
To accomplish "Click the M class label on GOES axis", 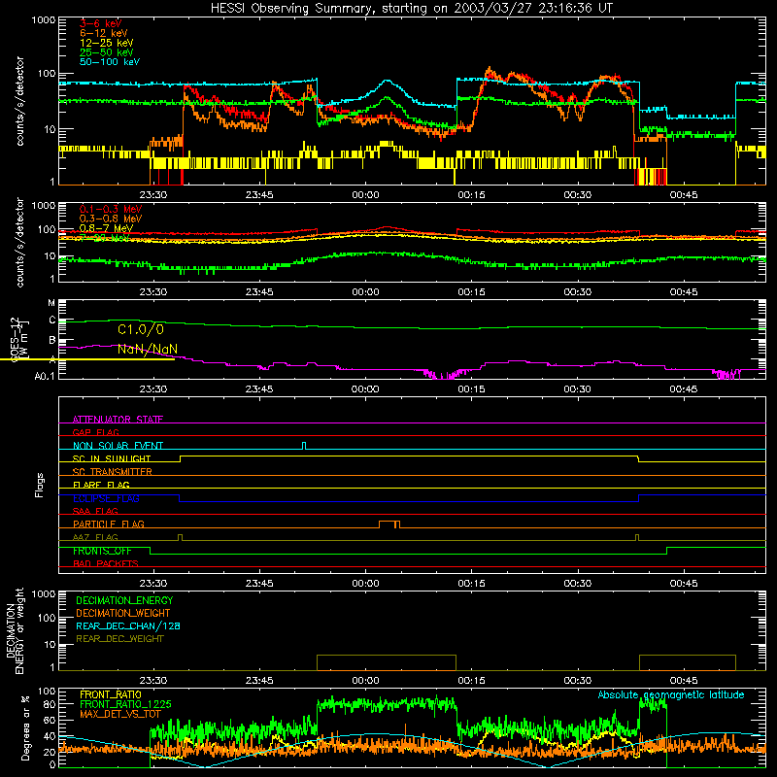I will 51,303.
